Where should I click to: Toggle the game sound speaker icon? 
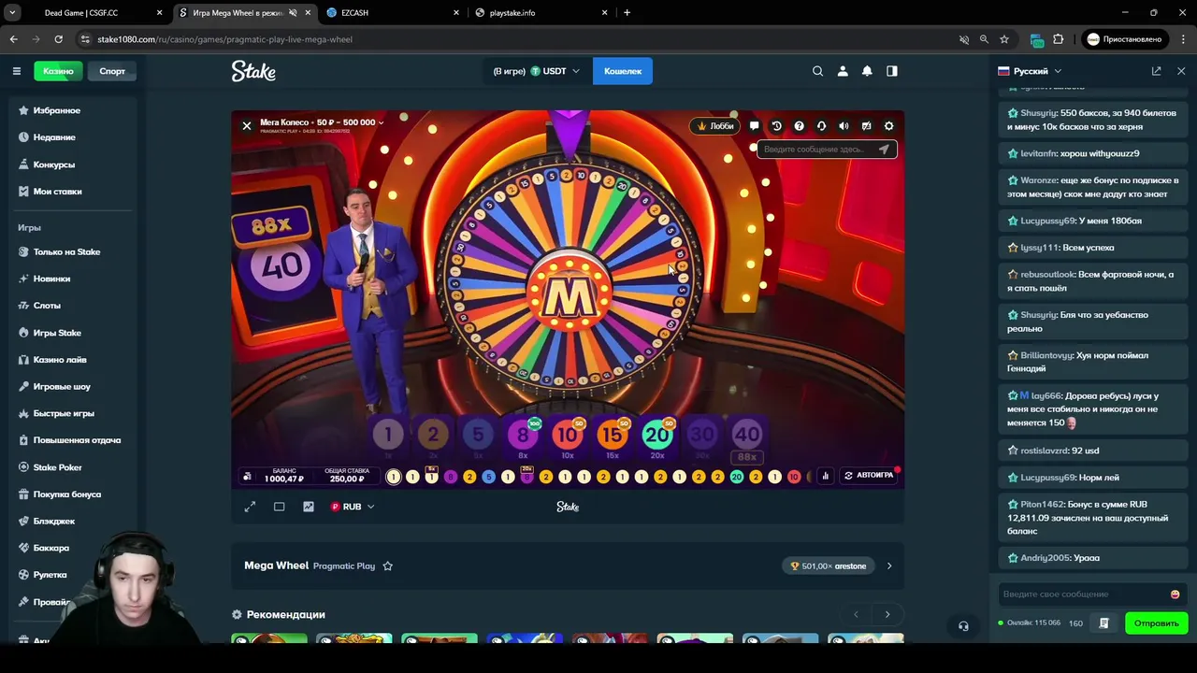(x=844, y=126)
